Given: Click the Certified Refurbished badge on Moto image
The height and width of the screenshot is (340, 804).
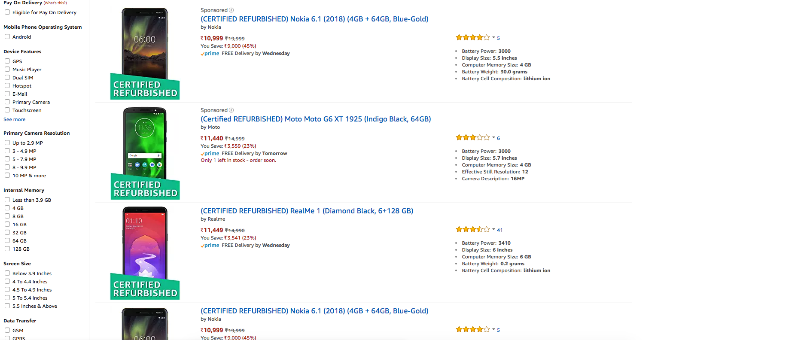Looking at the screenshot, I should [145, 188].
